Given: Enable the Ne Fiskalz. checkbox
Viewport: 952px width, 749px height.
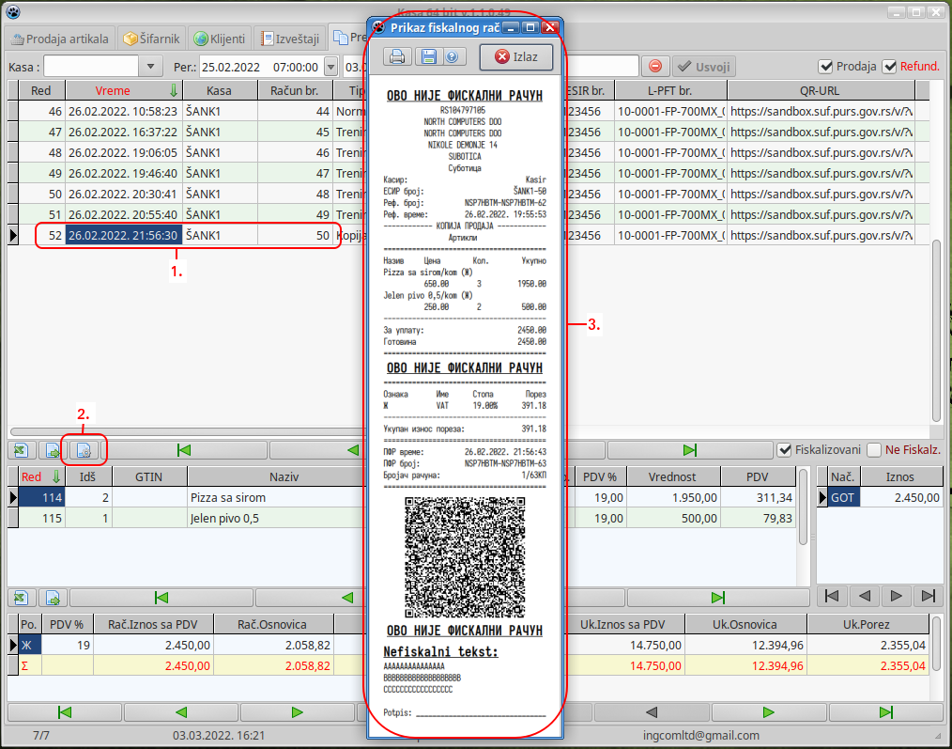Looking at the screenshot, I should [x=874, y=450].
